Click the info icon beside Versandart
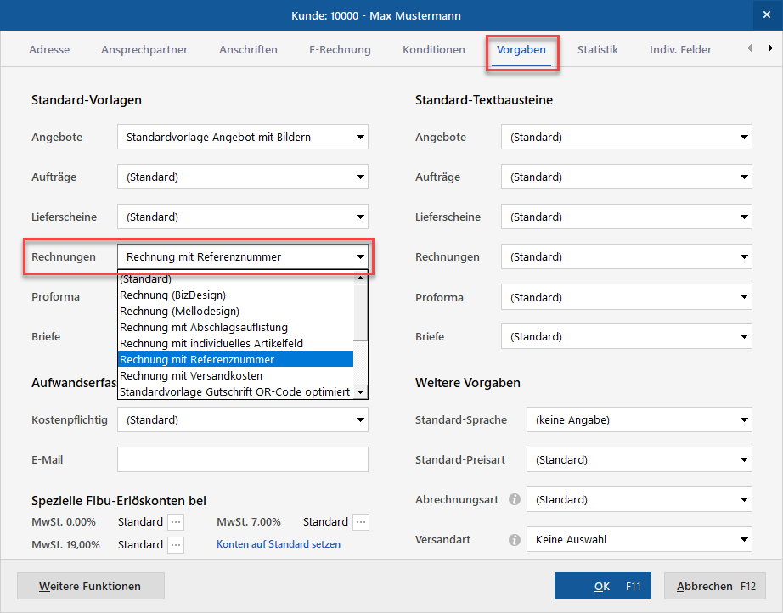Screen dimensions: 783x613 click(x=514, y=540)
